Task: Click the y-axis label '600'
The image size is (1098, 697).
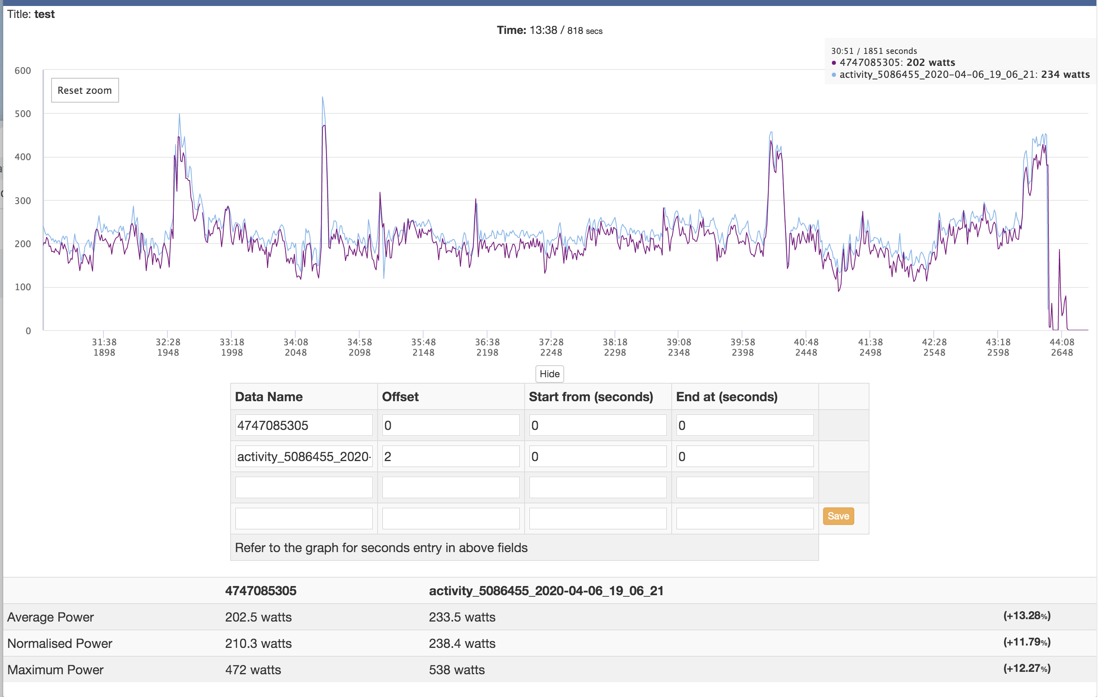Action: pos(23,71)
